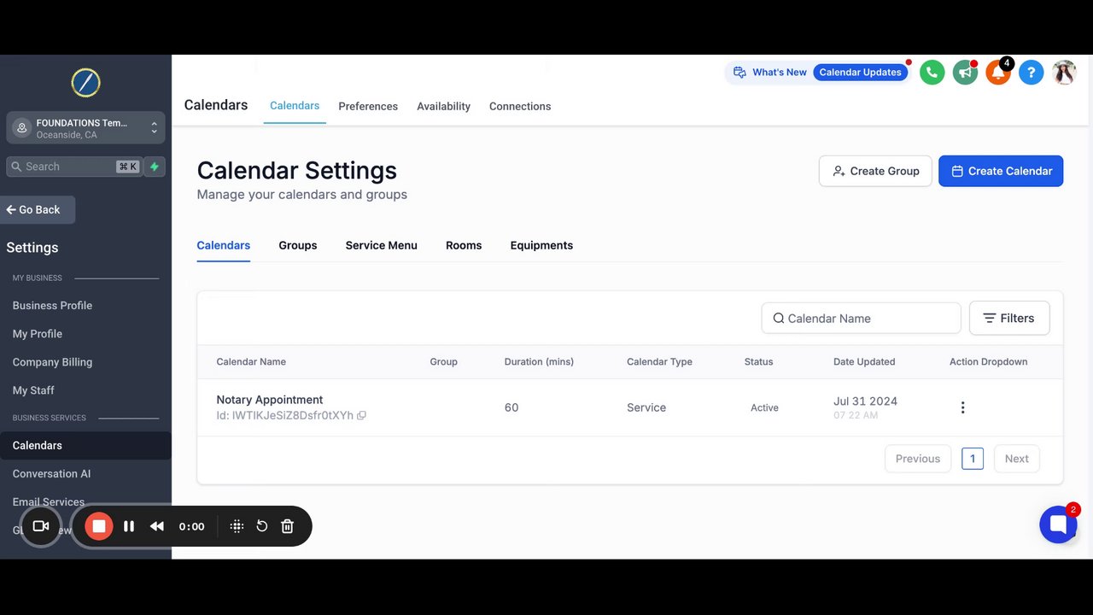Open the Rooms sub-tab

pyautogui.click(x=464, y=245)
